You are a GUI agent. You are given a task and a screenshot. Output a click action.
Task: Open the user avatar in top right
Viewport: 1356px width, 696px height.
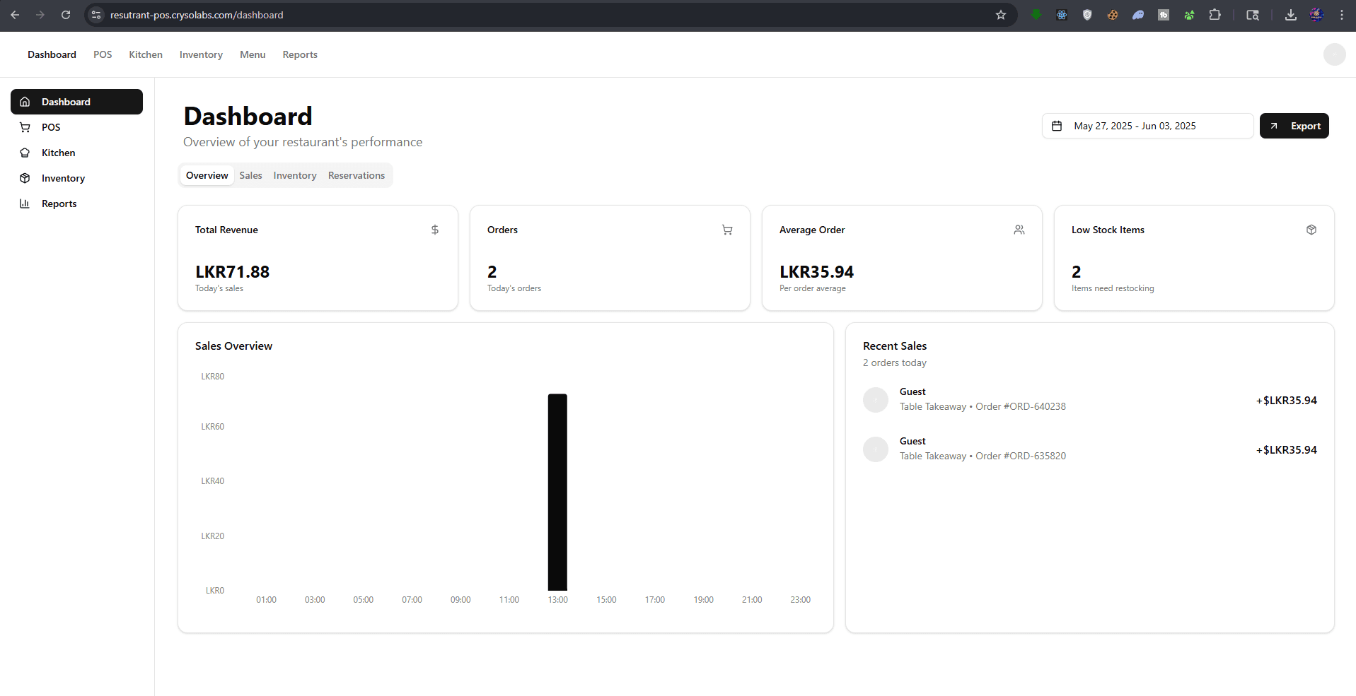[x=1334, y=54]
